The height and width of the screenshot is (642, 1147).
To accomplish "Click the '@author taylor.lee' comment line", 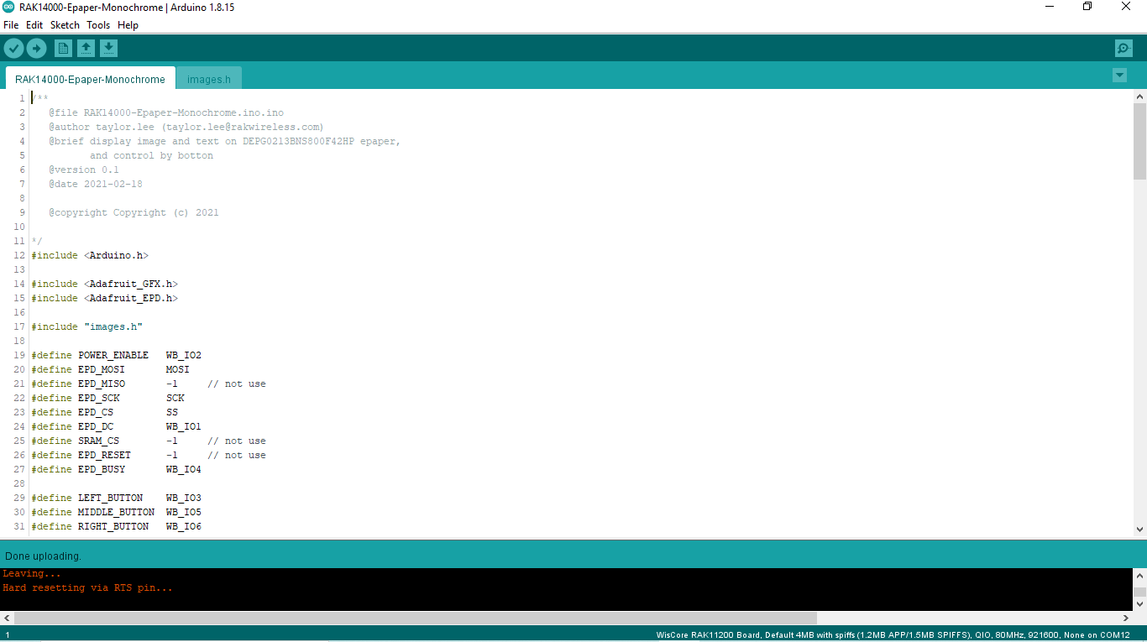I will pos(186,127).
